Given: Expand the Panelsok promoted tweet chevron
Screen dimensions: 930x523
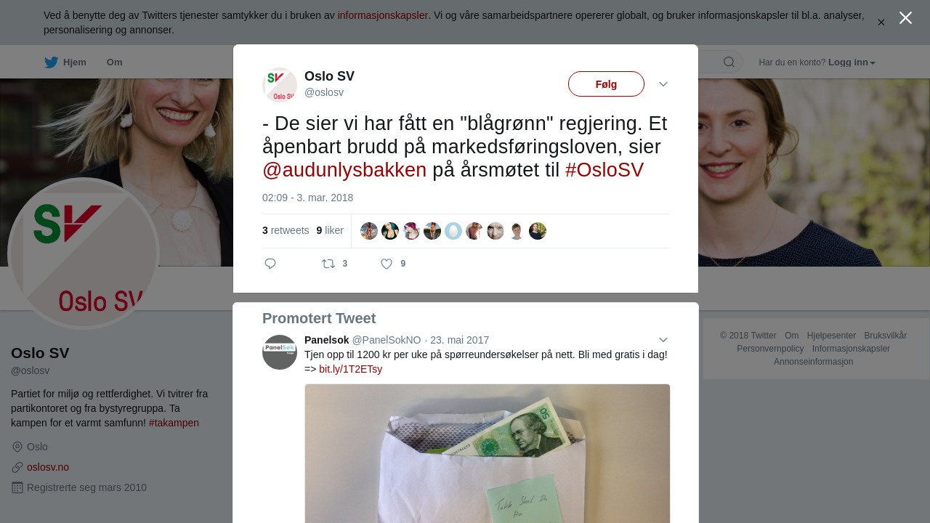Looking at the screenshot, I should (x=663, y=340).
